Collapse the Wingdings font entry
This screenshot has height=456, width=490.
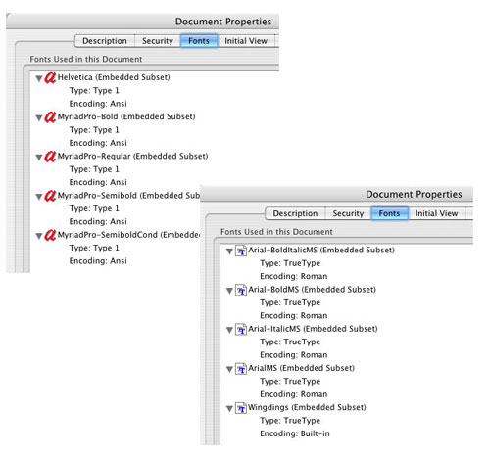coord(229,409)
